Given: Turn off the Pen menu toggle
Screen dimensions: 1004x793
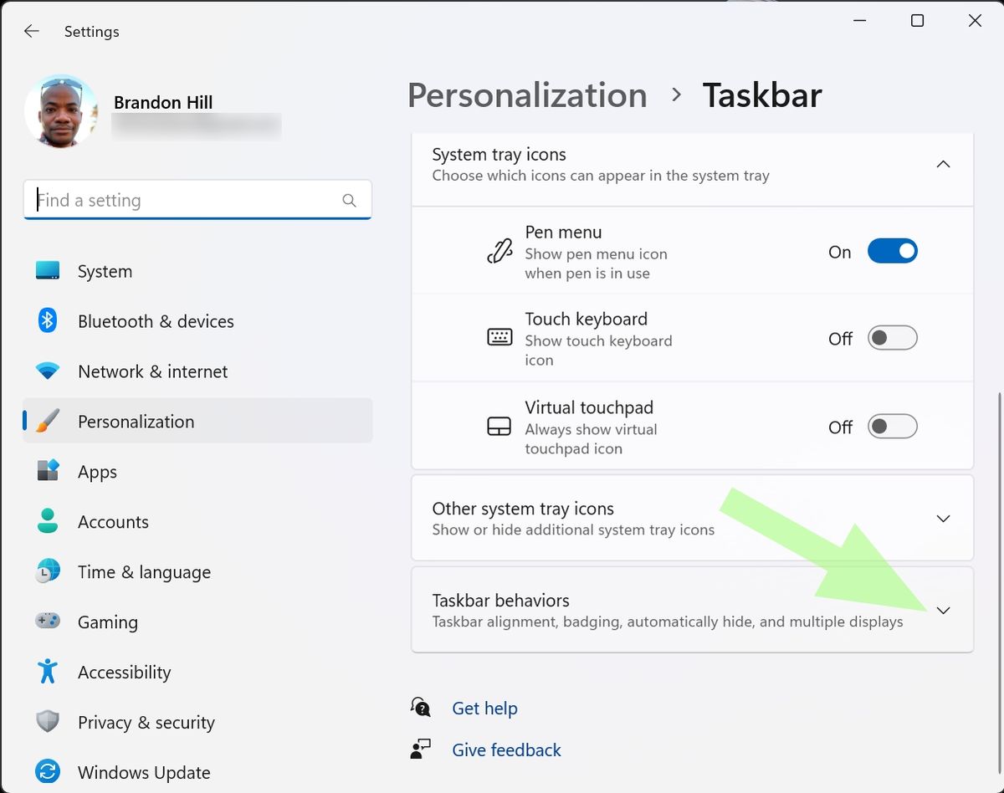Looking at the screenshot, I should pyautogui.click(x=892, y=251).
